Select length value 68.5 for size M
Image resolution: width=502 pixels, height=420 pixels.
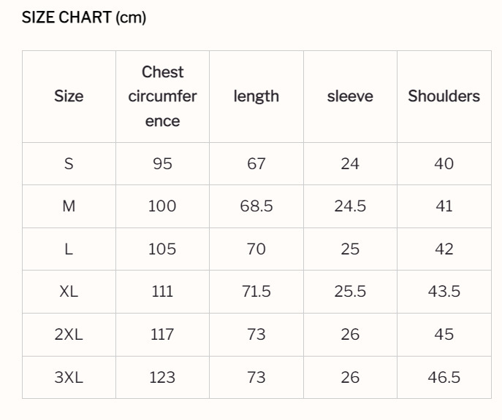(256, 206)
